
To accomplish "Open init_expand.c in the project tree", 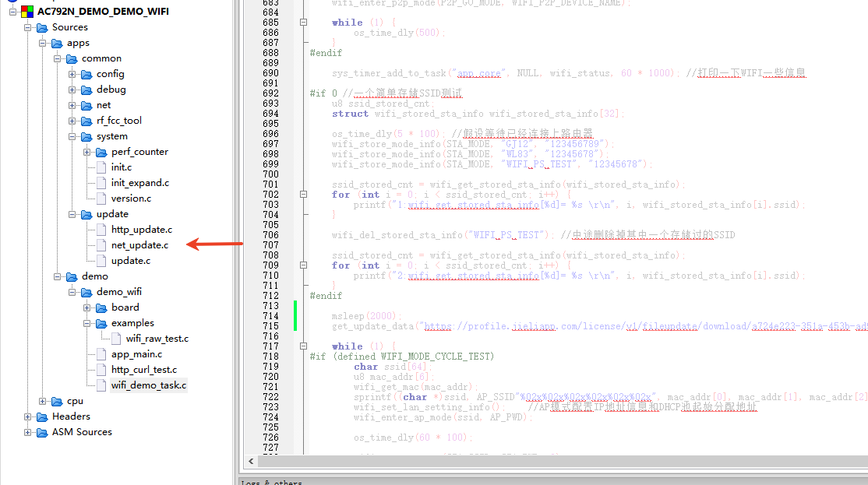I will coord(140,182).
